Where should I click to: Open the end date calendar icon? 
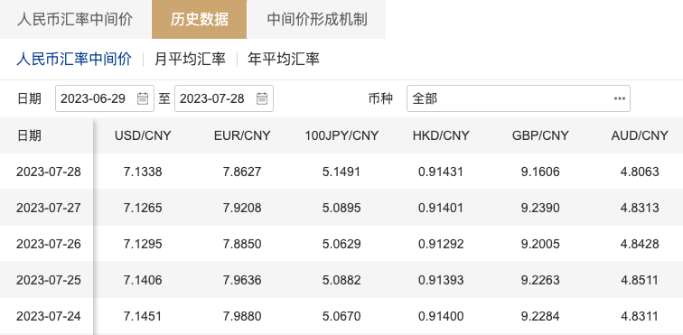(x=262, y=98)
